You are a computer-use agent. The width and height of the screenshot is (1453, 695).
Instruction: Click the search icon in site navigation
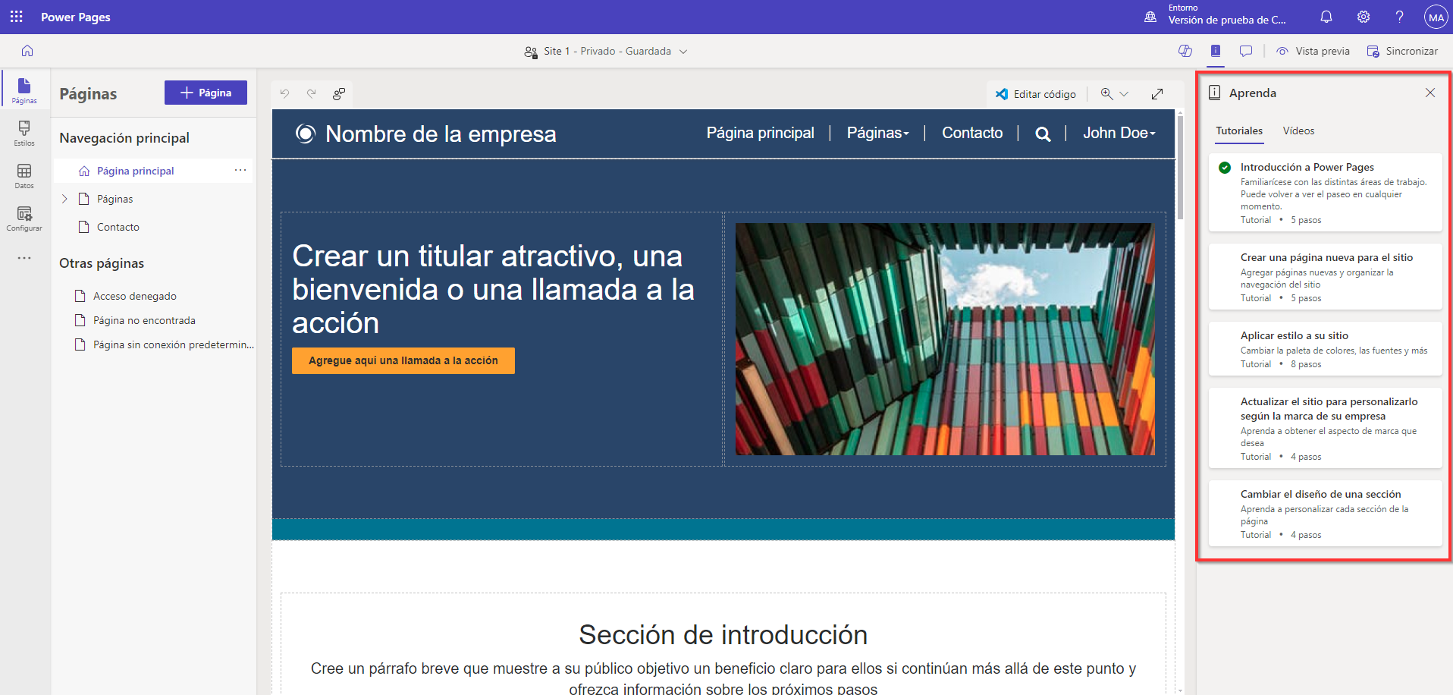[1043, 134]
